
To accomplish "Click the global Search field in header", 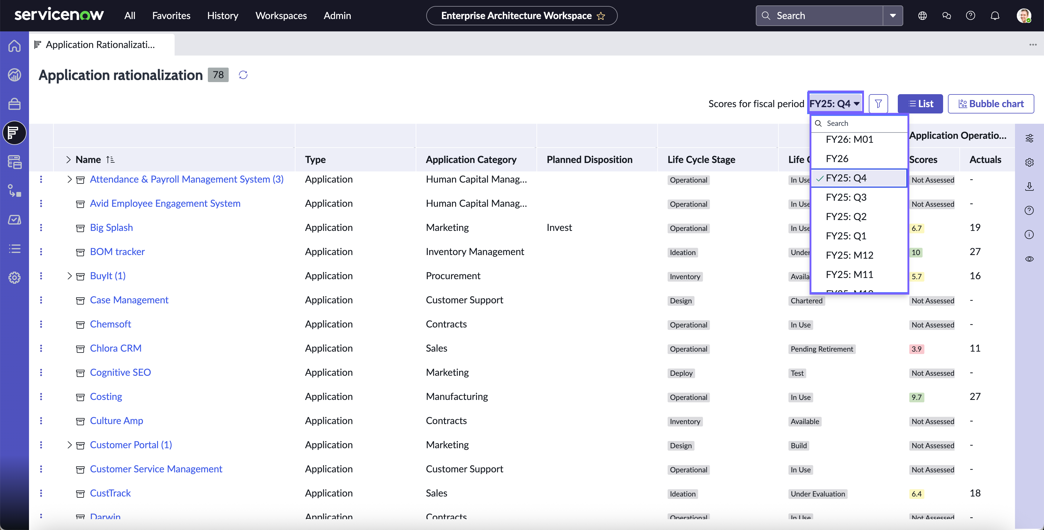I will (820, 16).
